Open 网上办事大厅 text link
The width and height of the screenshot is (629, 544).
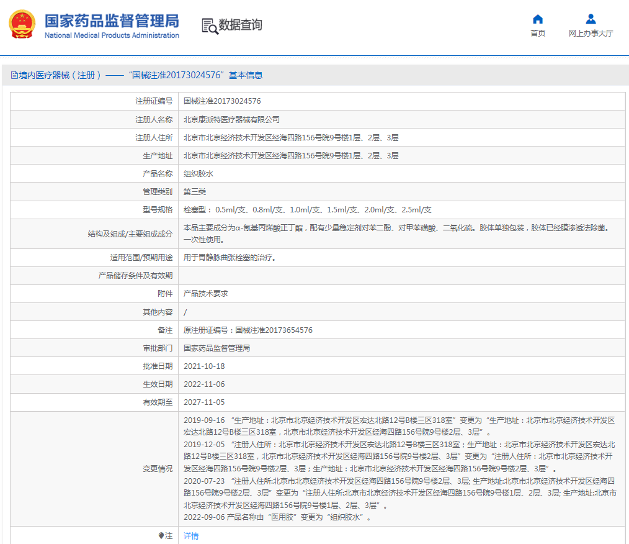pos(591,34)
